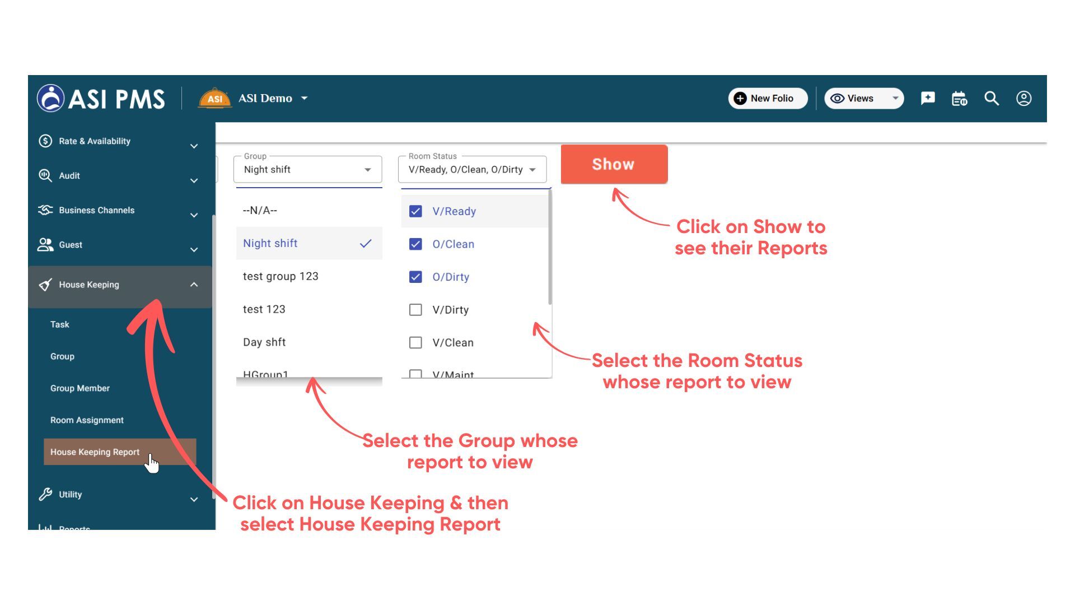Check the V/Clean room status option

click(415, 342)
